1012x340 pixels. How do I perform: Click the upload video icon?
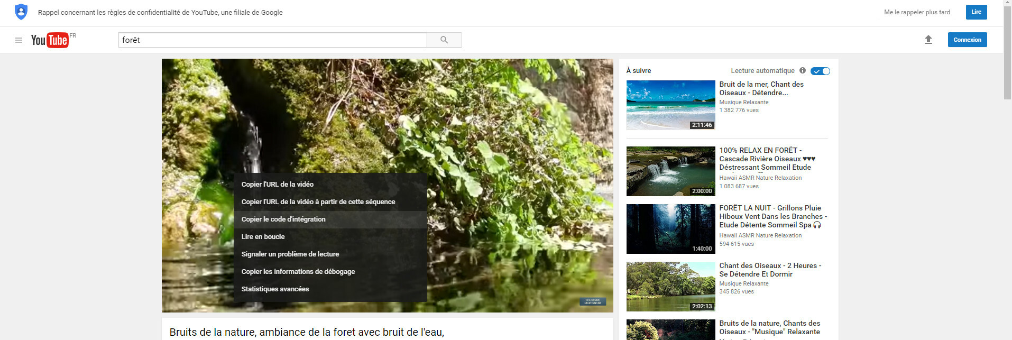click(x=928, y=40)
